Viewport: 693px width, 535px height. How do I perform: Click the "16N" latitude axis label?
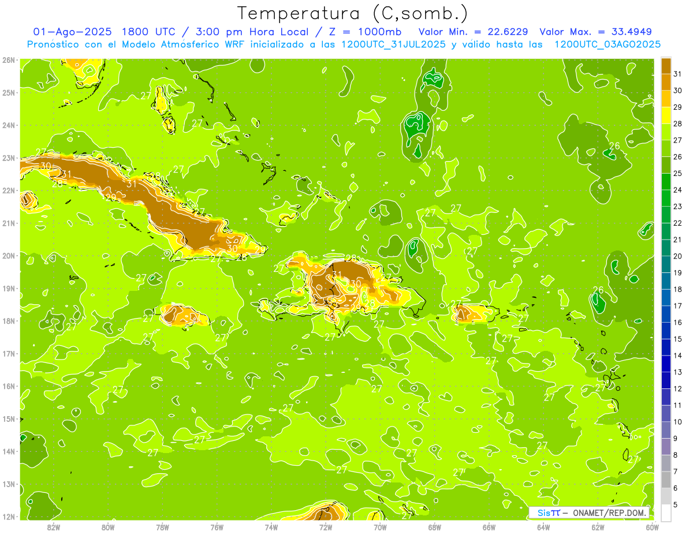coord(8,386)
